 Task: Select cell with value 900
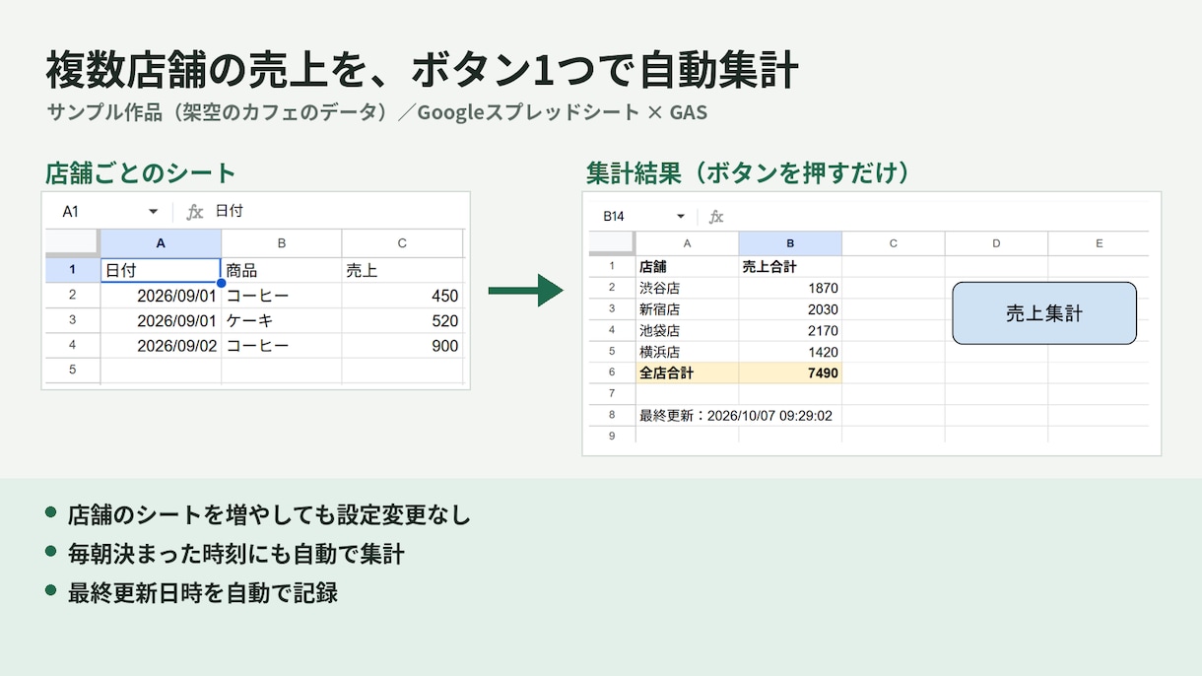402,346
